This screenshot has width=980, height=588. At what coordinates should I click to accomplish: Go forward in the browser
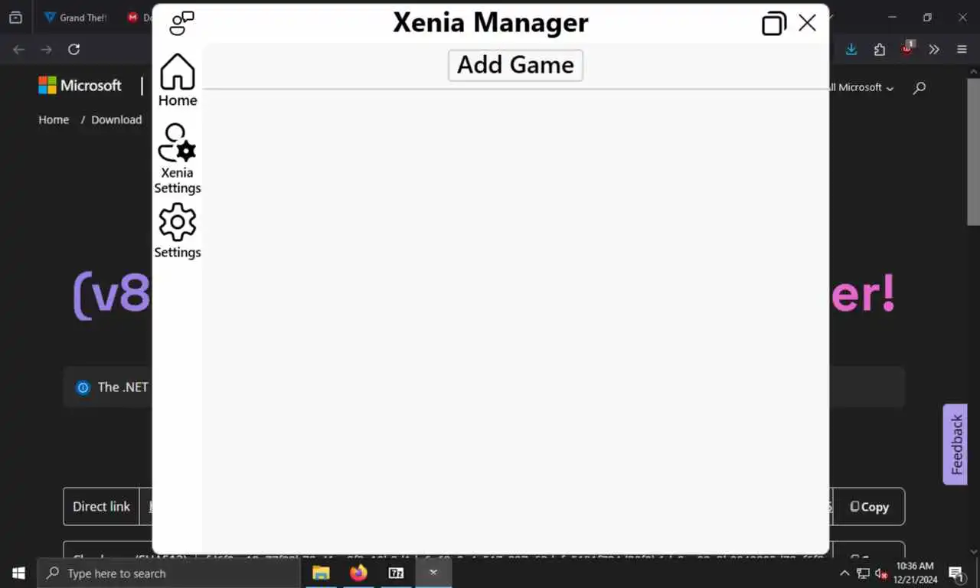46,49
